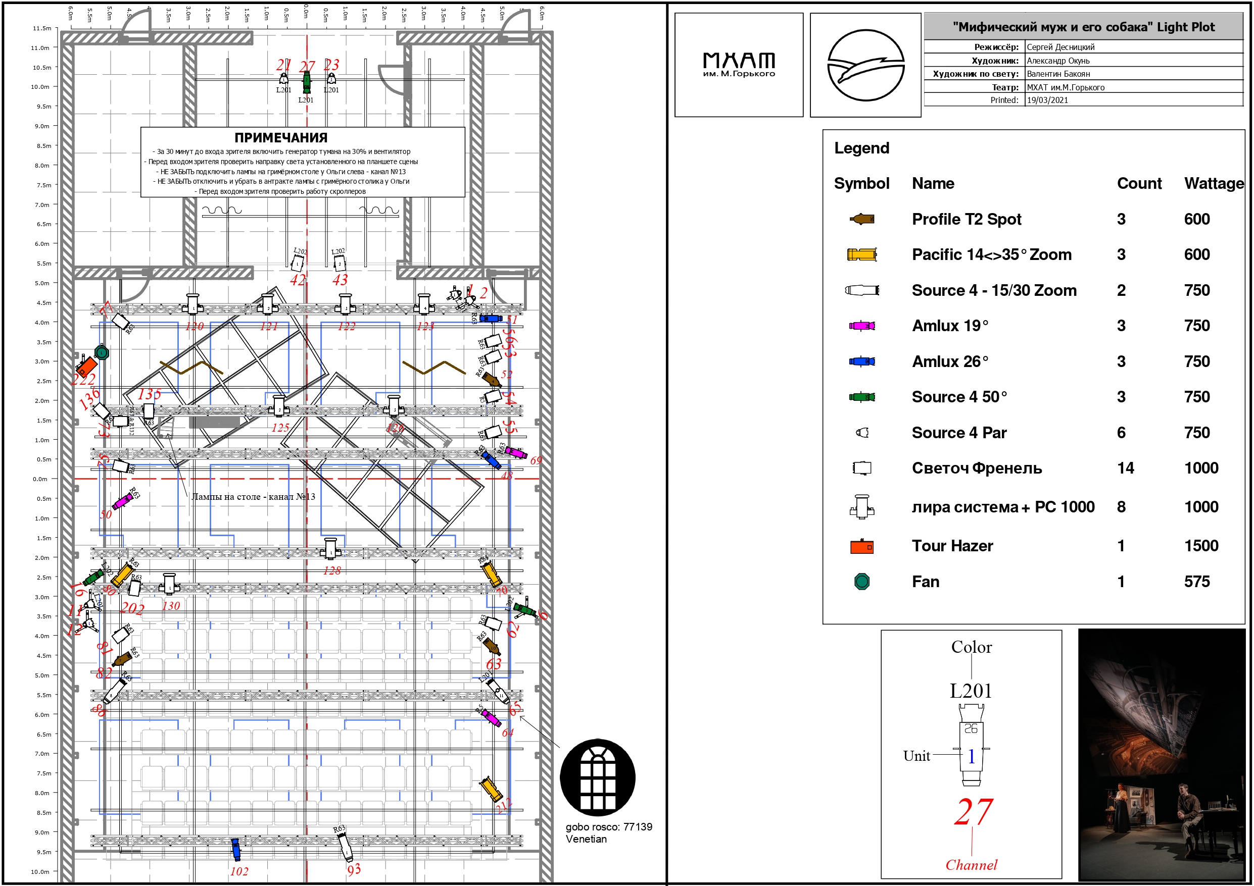Click the designer name Александр Окунь
This screenshot has height=886, width=1254.
click(1058, 61)
